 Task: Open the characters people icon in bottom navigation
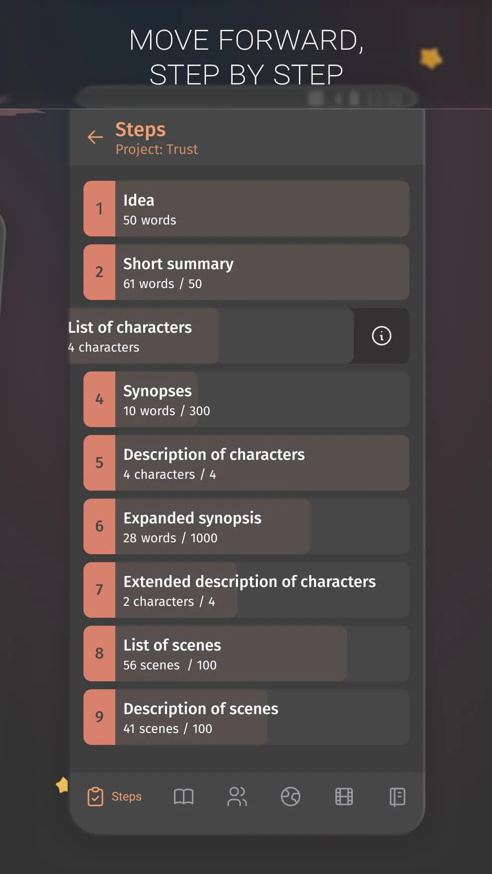click(x=238, y=797)
